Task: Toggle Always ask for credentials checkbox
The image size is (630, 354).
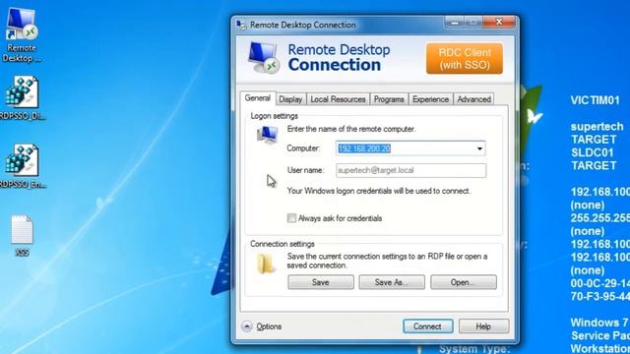Action: [x=291, y=218]
